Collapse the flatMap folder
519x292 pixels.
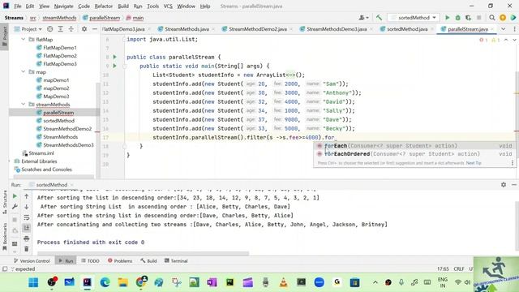pos(24,40)
